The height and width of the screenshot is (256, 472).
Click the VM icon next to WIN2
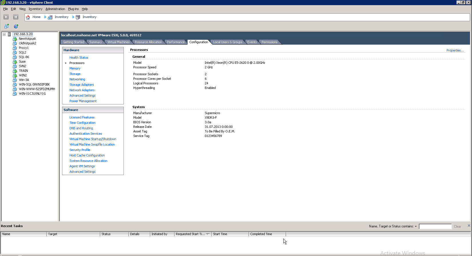click(15, 76)
